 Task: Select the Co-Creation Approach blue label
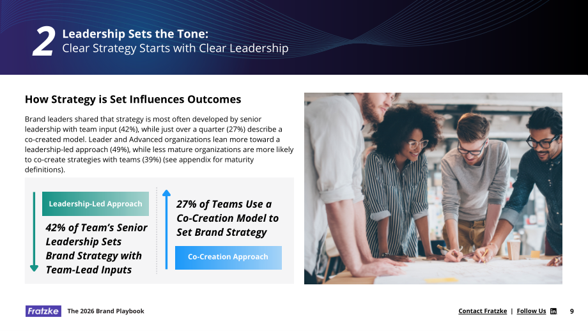pyautogui.click(x=228, y=258)
